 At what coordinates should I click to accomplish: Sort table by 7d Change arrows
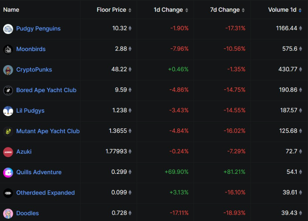243,10
